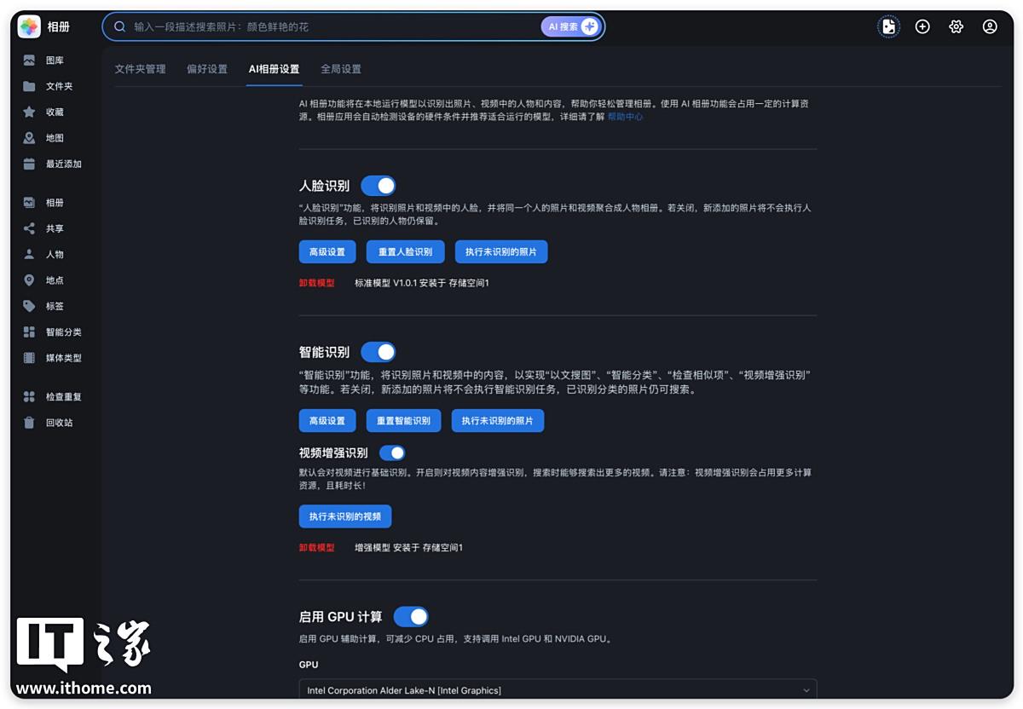This screenshot has width=1023, height=709.
Task: Select the AI Album Settings (AI相册设置) tab
Action: point(275,69)
